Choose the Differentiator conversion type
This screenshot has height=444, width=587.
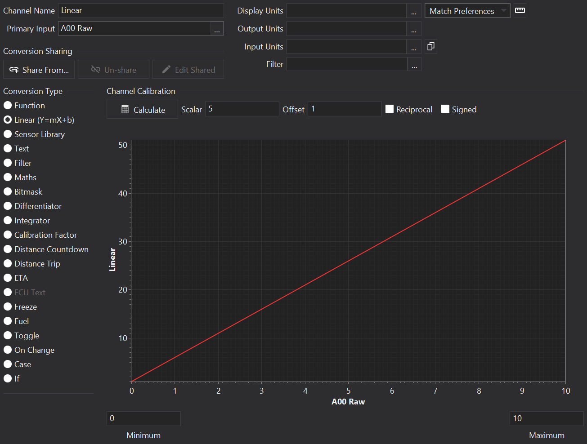8,206
